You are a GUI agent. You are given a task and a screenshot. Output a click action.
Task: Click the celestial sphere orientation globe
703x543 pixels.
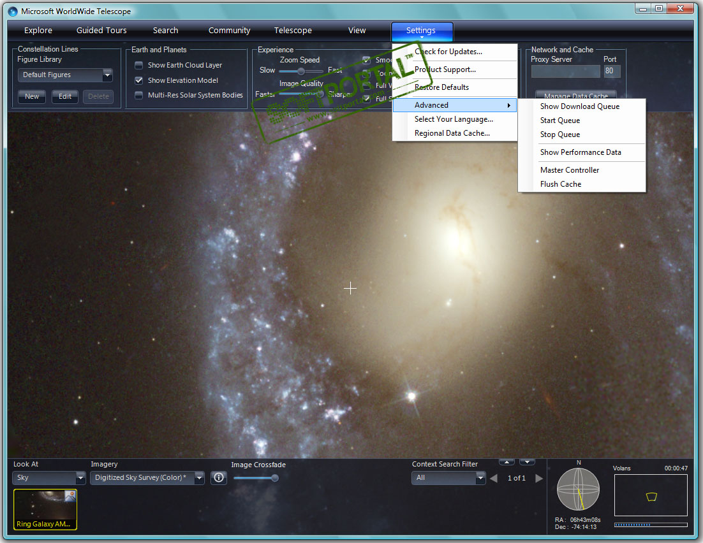point(579,489)
